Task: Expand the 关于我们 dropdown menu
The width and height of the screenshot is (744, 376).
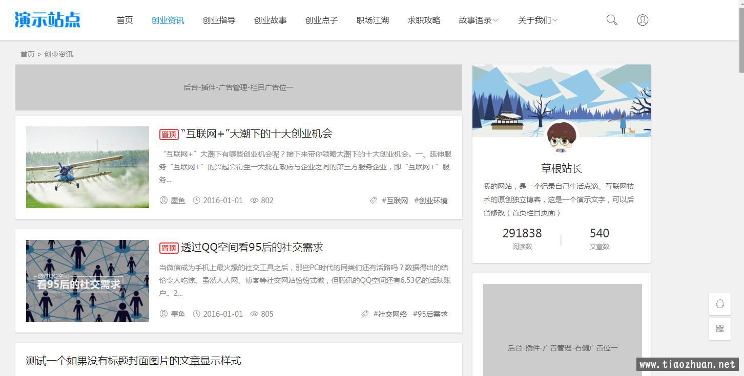Action: [x=538, y=20]
